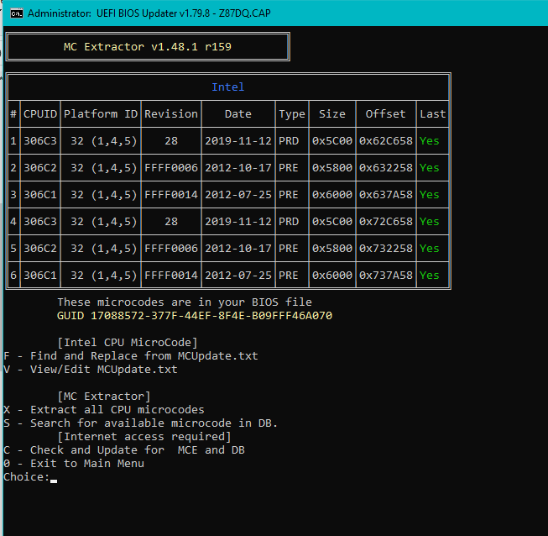
Task: Click 'F - Find and Replace from MCUpdate.txt' option
Action: [131, 356]
